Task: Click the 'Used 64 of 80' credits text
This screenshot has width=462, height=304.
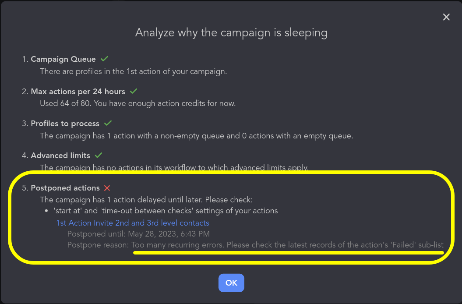Action: [x=138, y=103]
